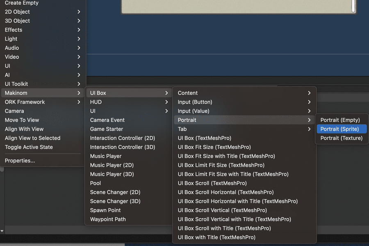The width and height of the screenshot is (369, 246).
Task: Open the ORK Framework submenu
Action: [42, 102]
